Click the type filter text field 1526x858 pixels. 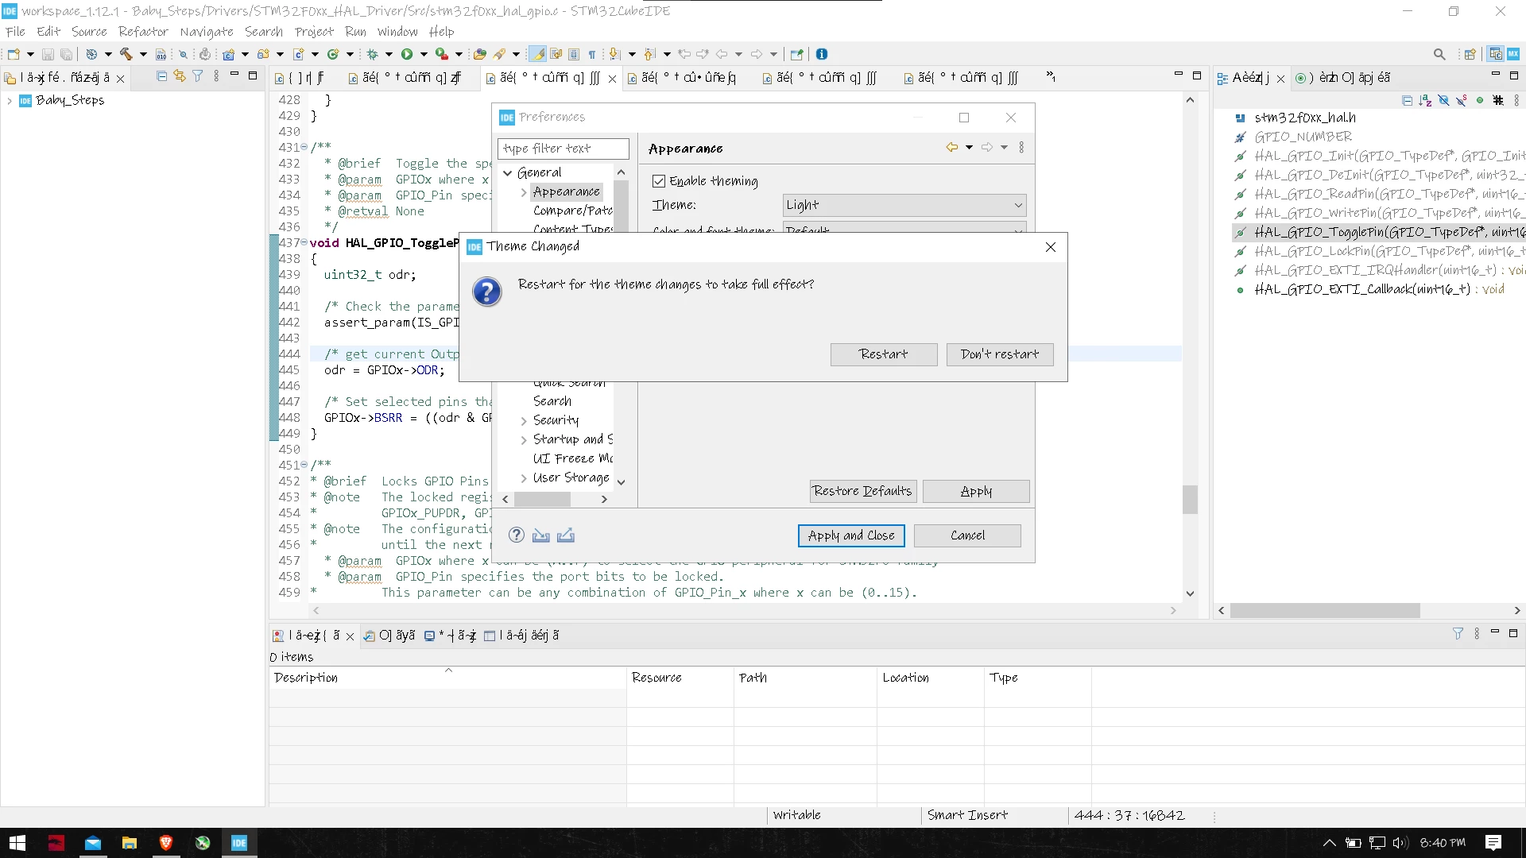(564, 149)
